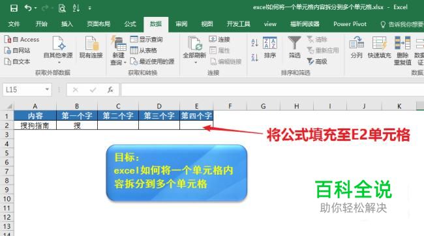Select row 2 header

click(x=7, y=125)
